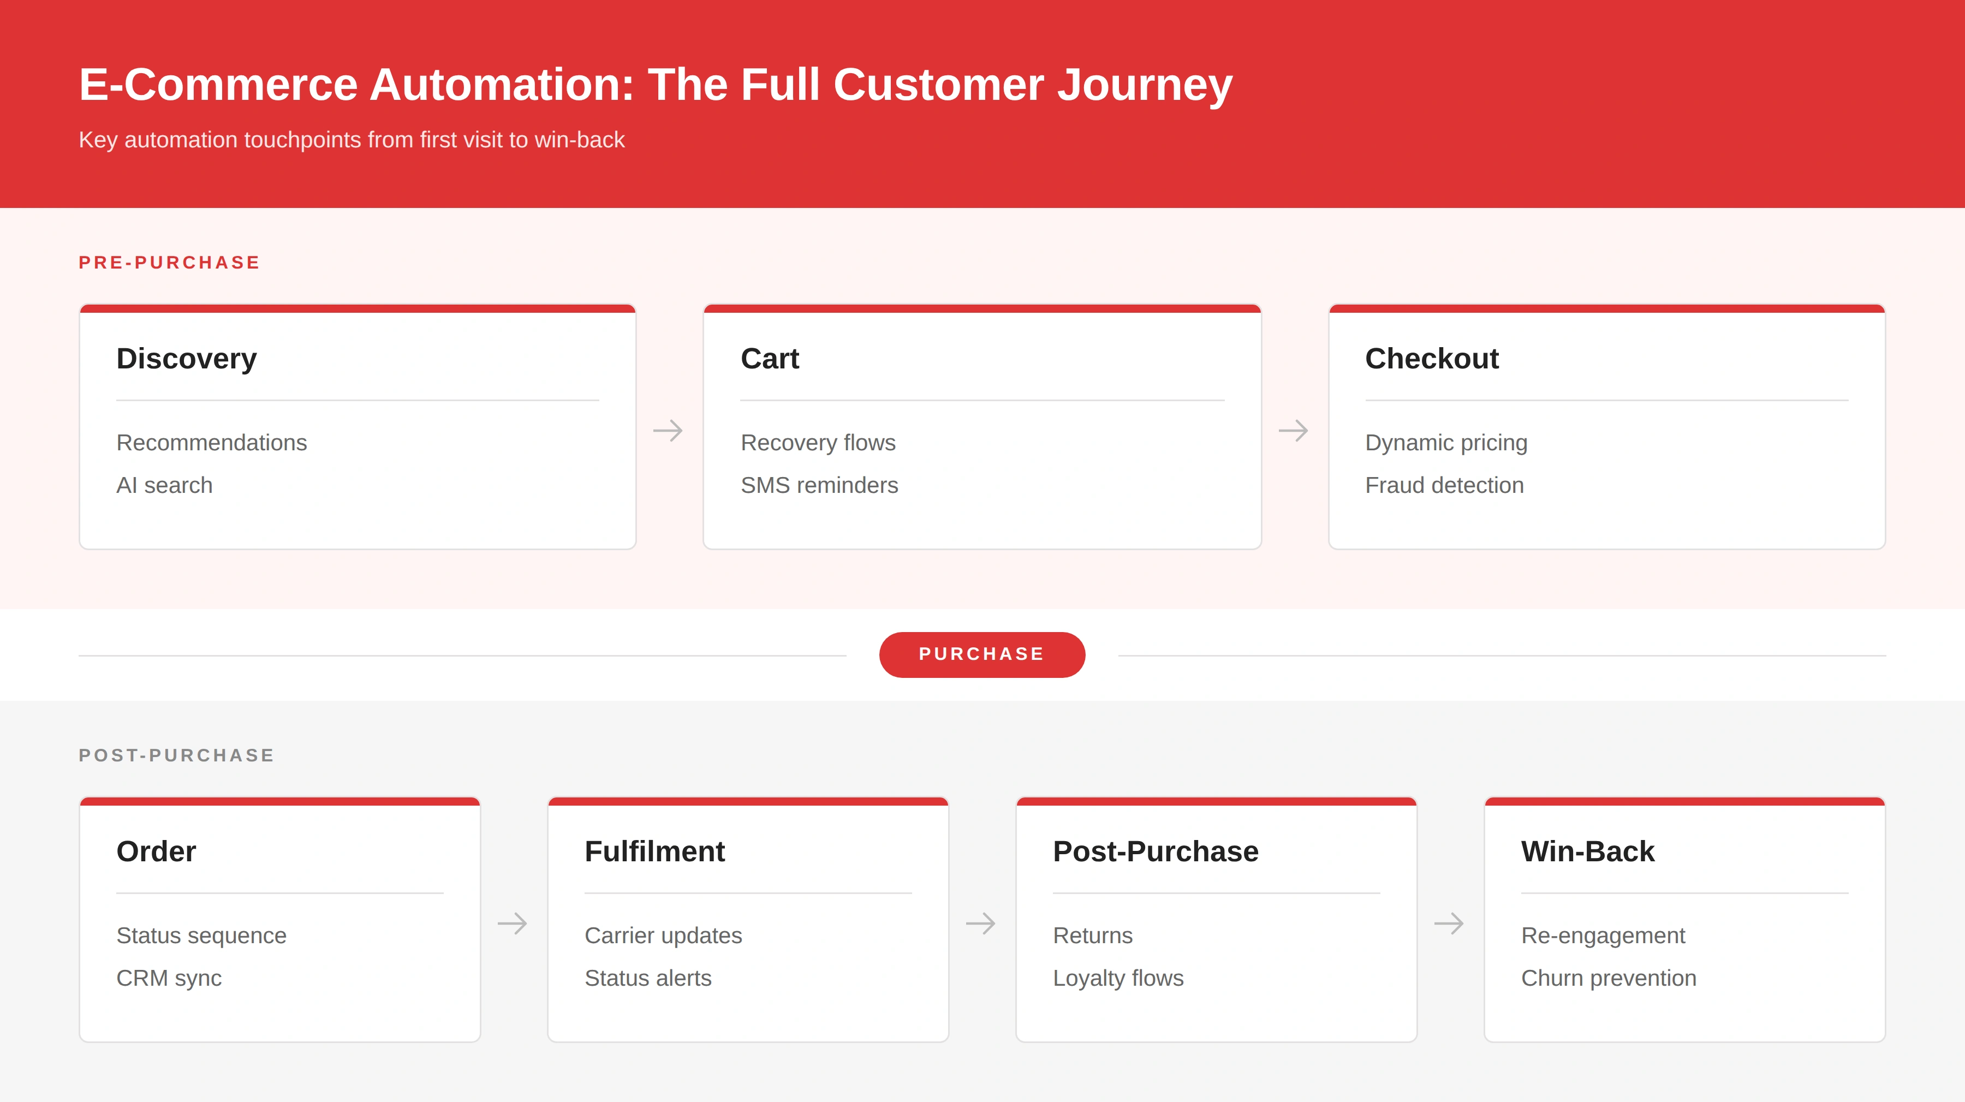The width and height of the screenshot is (1965, 1102).
Task: Click the Fulfilment card title
Action: tap(654, 851)
